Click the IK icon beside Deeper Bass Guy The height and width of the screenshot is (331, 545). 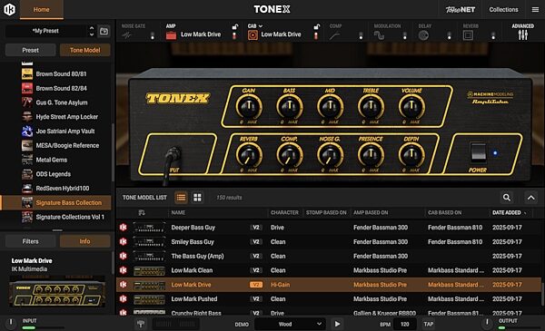tap(123, 228)
